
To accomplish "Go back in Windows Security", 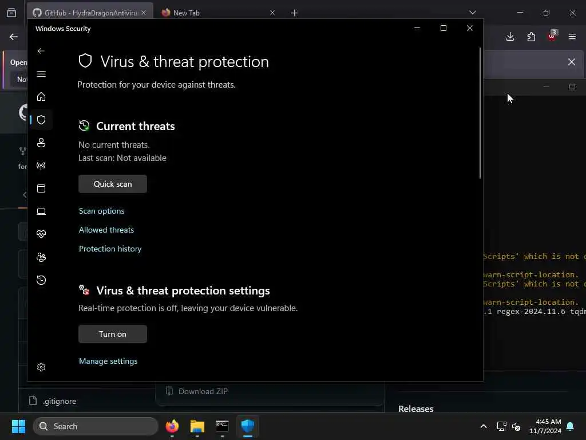I will click(x=41, y=51).
